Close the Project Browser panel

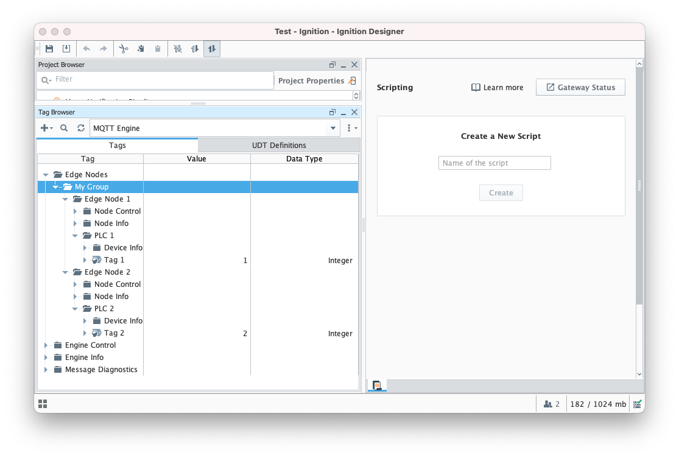354,65
